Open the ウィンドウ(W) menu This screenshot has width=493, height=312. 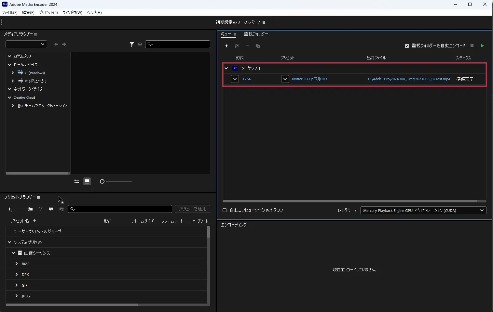[x=72, y=12]
